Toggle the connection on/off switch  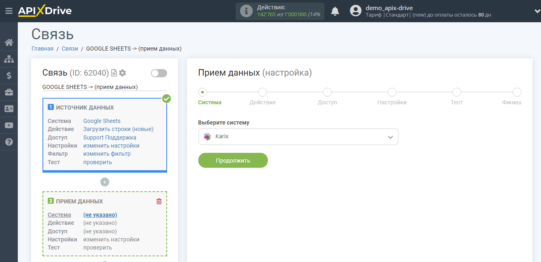[x=159, y=73]
